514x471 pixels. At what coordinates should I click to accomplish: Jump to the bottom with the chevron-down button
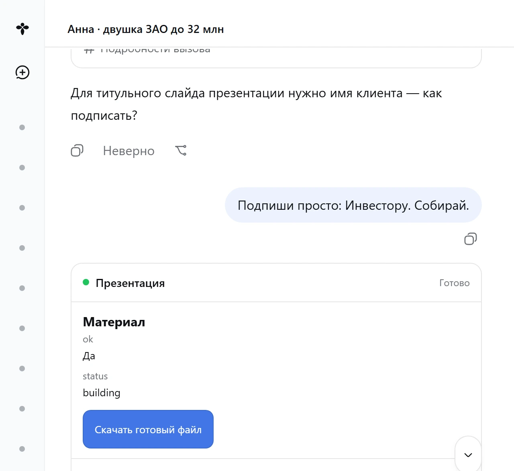point(468,455)
